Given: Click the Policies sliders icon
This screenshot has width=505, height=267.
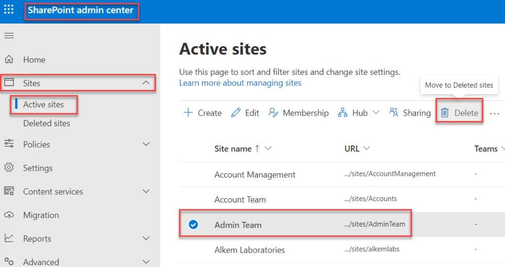Looking at the screenshot, I should click(x=9, y=144).
